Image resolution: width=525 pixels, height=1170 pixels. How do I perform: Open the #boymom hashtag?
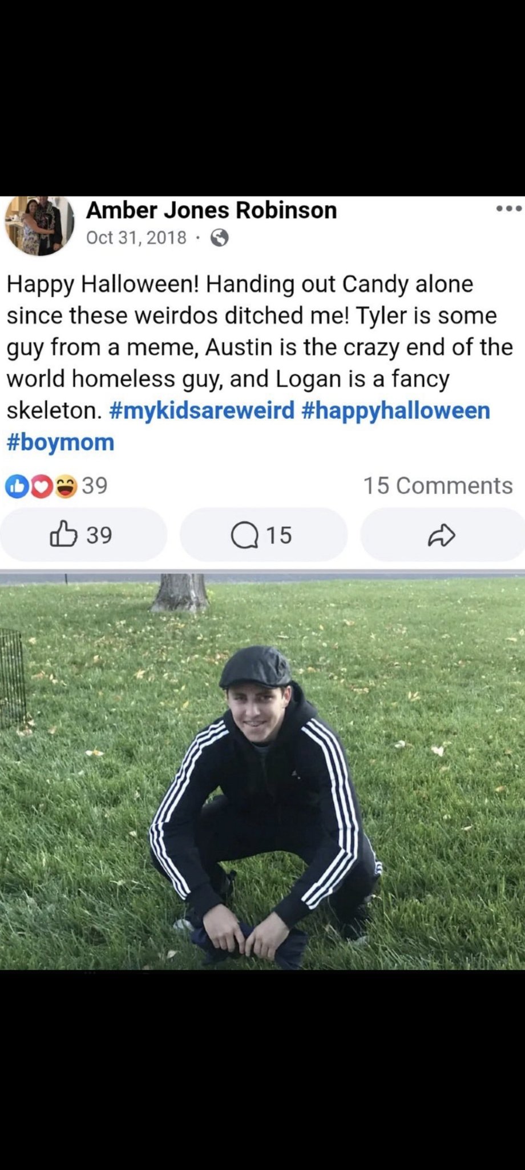[60, 442]
